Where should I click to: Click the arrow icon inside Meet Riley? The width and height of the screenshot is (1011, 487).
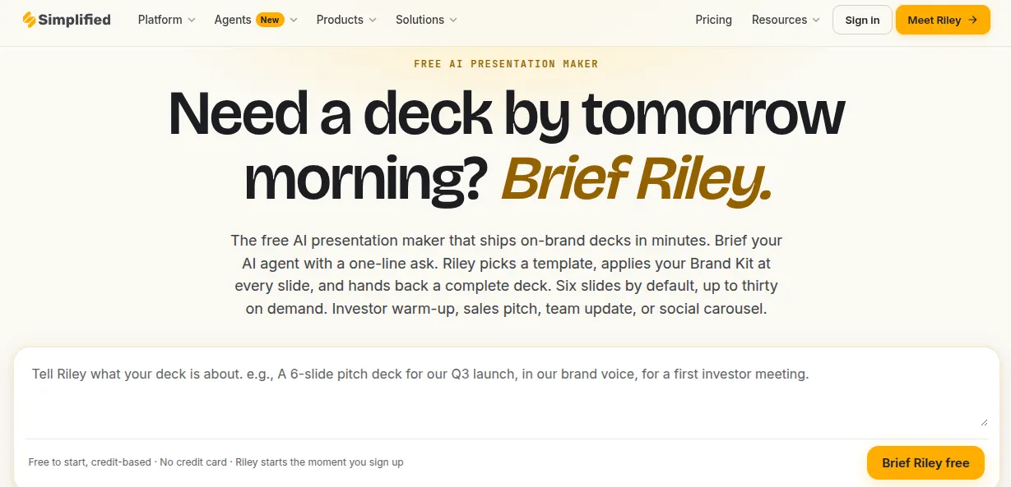(x=973, y=21)
